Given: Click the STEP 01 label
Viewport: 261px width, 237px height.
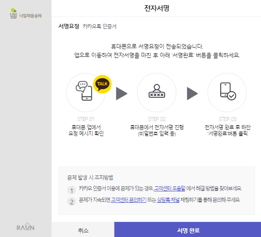Looking at the screenshot, I should pyautogui.click(x=86, y=119).
